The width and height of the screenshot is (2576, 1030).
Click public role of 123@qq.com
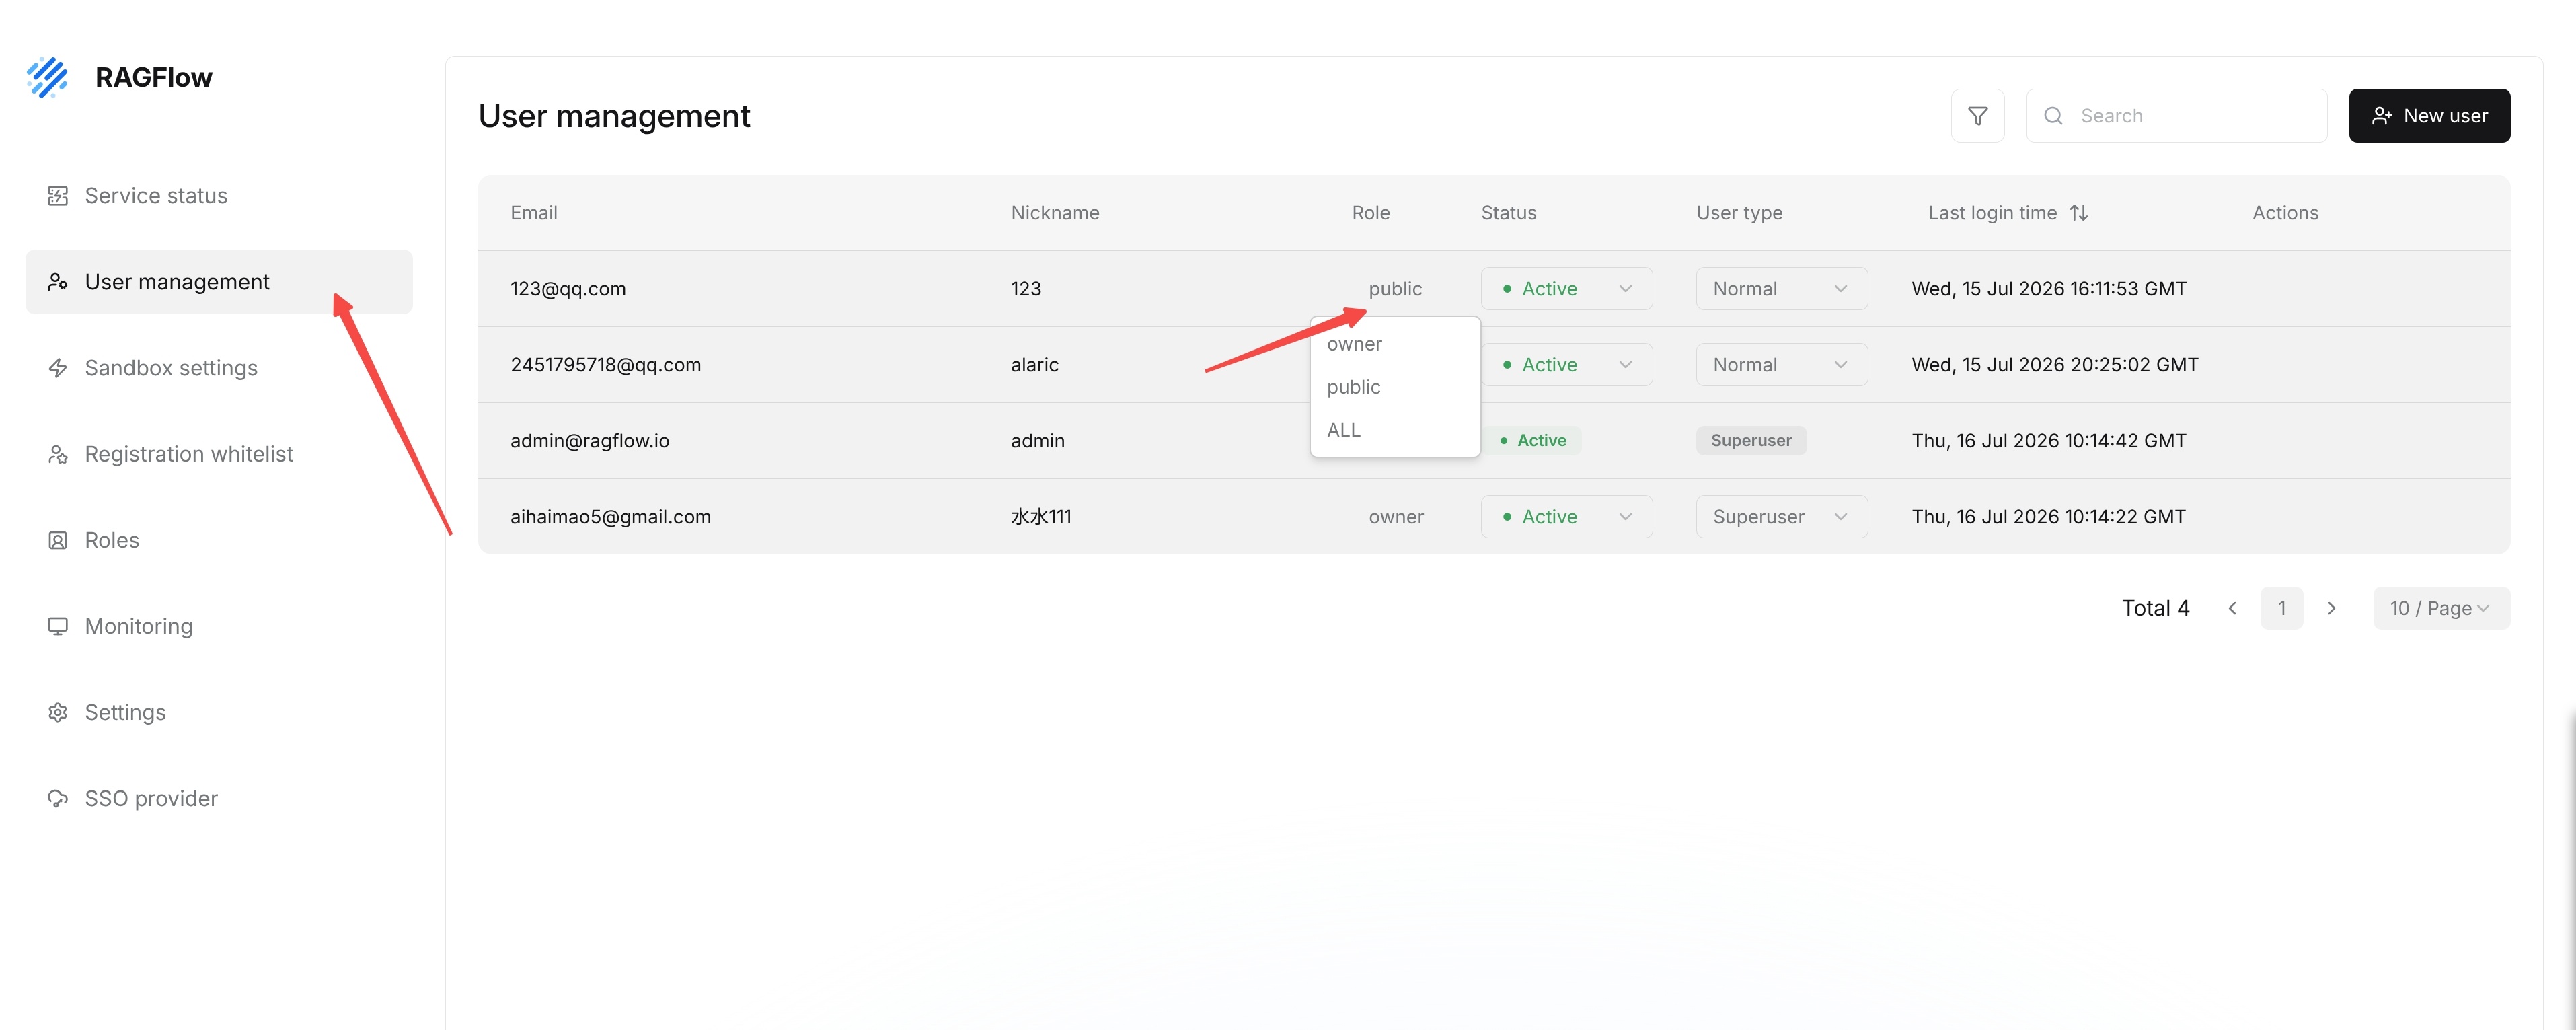coord(1395,289)
